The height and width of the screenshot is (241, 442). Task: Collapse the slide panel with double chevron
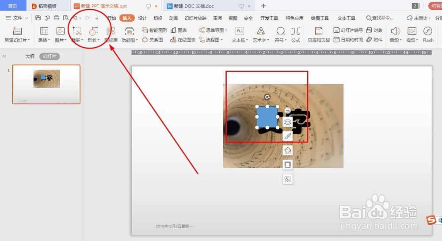tap(4, 56)
